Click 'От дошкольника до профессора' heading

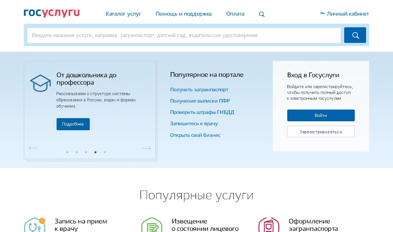click(x=86, y=79)
